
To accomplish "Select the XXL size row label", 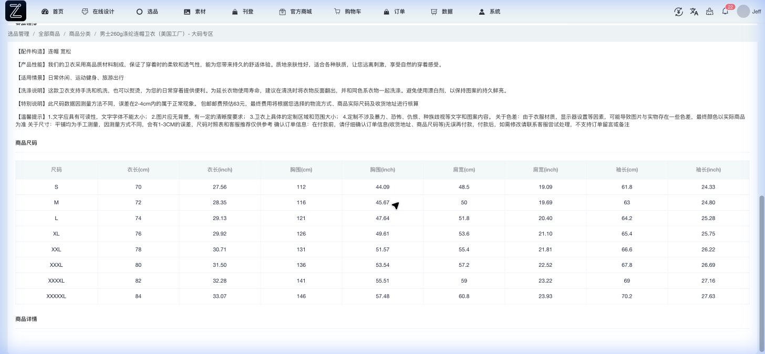I will pos(56,249).
